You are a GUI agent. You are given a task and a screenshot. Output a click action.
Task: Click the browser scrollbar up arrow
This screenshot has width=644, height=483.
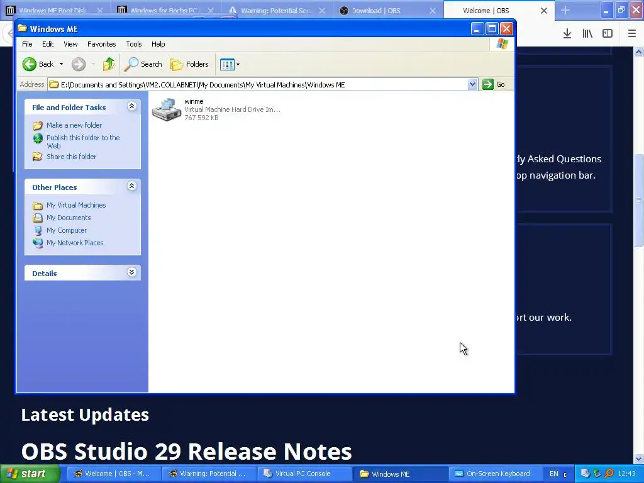click(x=639, y=52)
